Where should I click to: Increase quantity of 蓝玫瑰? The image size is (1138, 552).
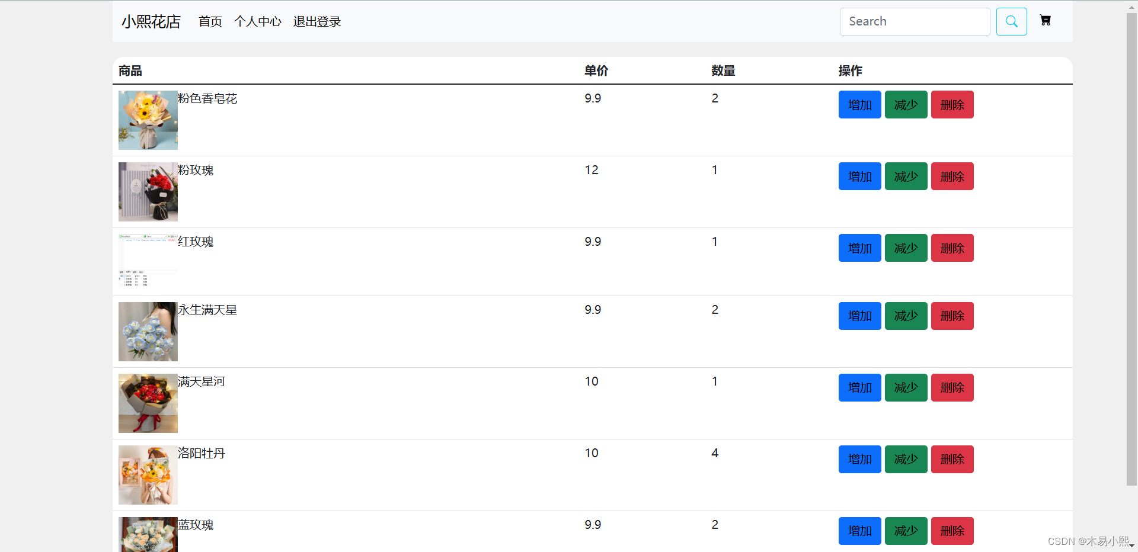pyautogui.click(x=859, y=531)
